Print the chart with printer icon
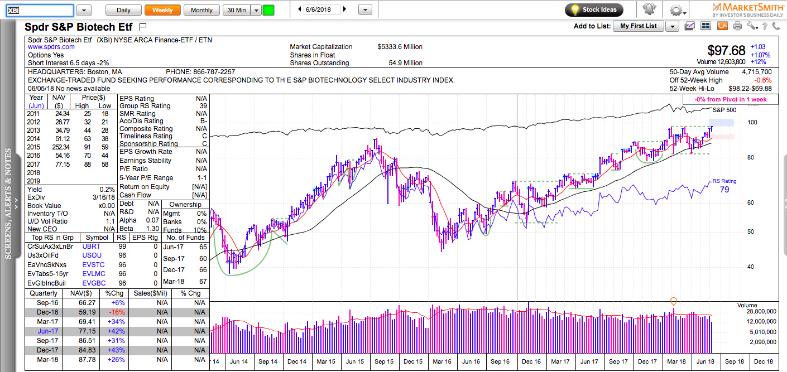787x372 pixels. pos(737,26)
